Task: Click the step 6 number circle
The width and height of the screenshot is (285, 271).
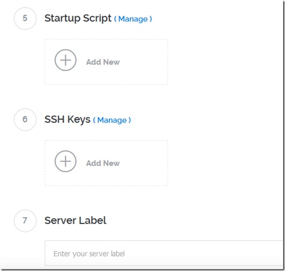Action: 25,119
